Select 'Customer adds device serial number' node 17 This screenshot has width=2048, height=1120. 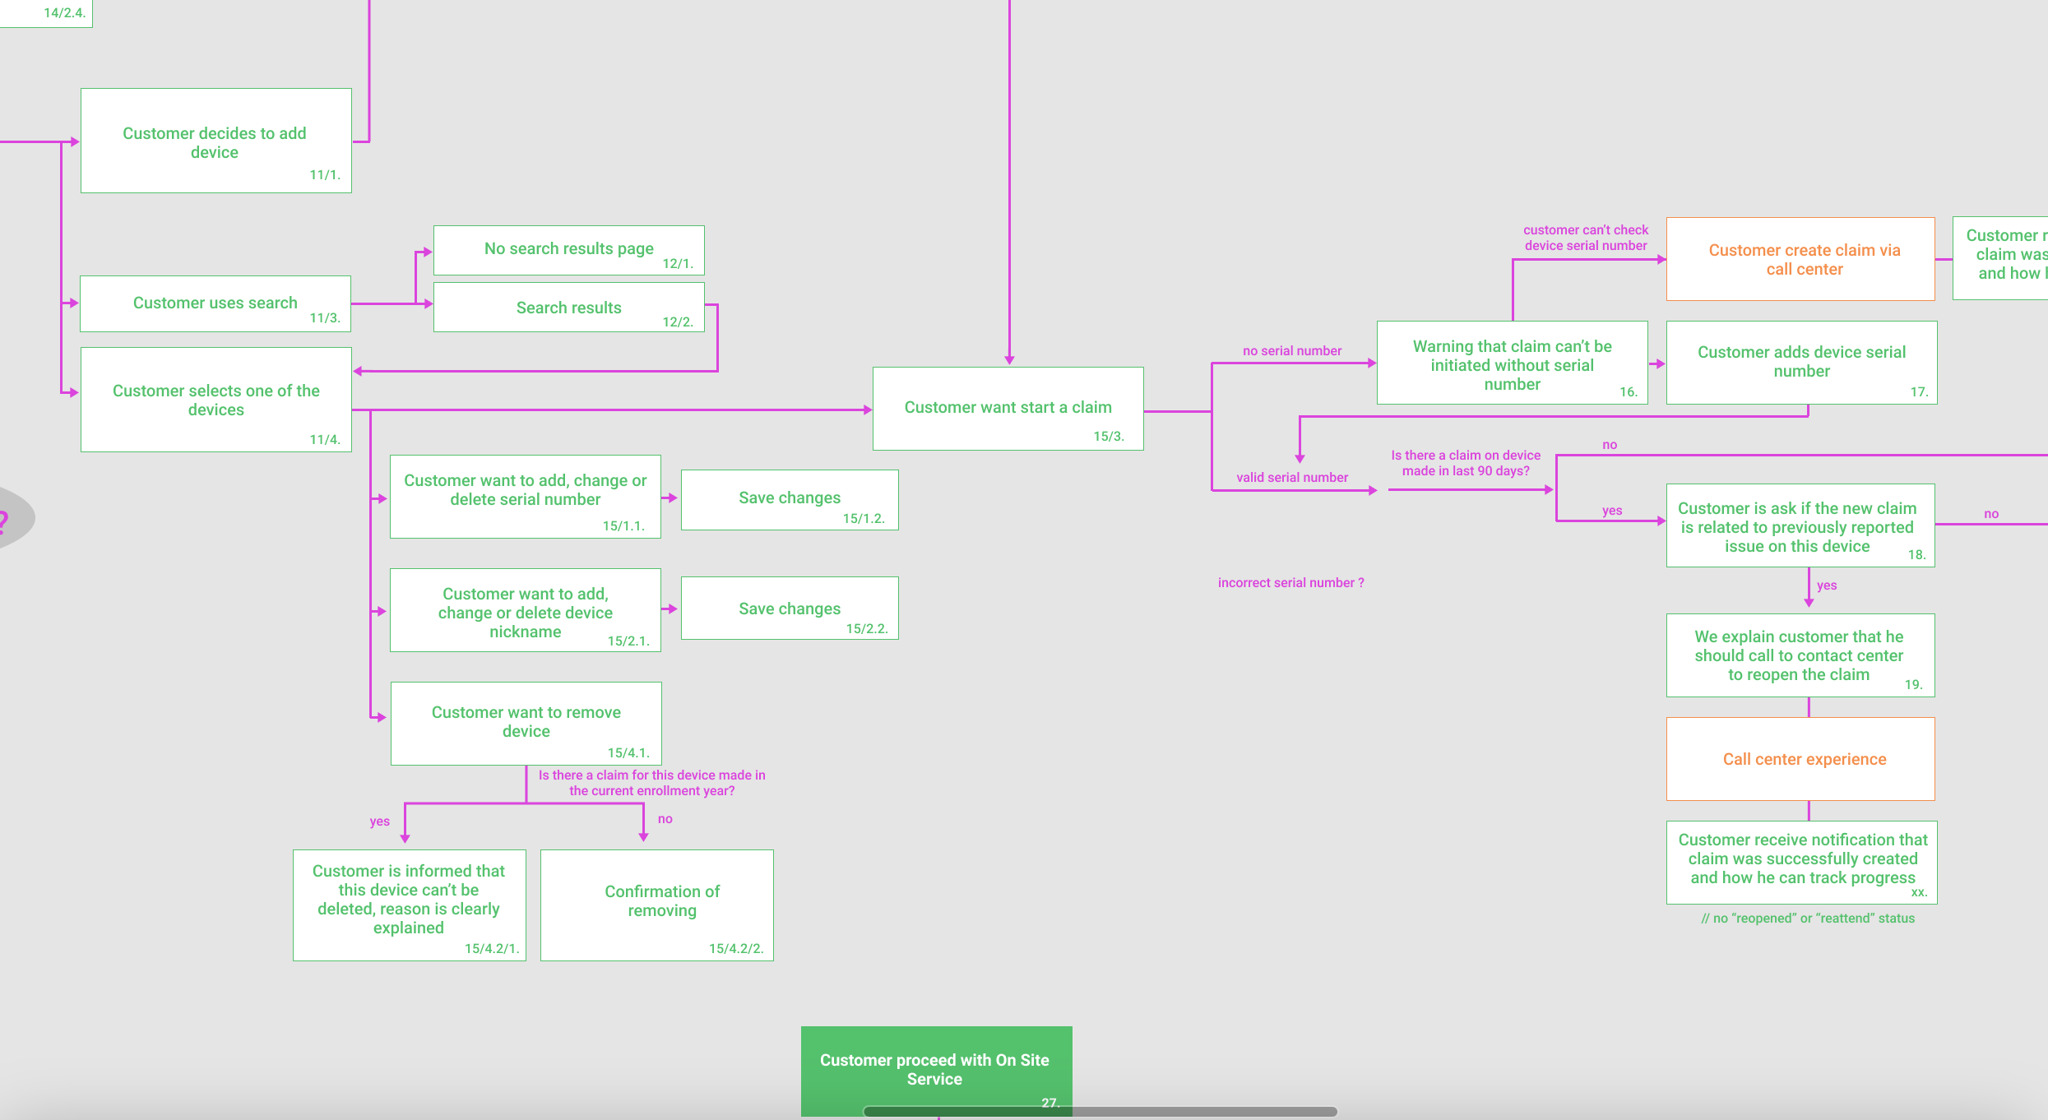pos(1800,363)
